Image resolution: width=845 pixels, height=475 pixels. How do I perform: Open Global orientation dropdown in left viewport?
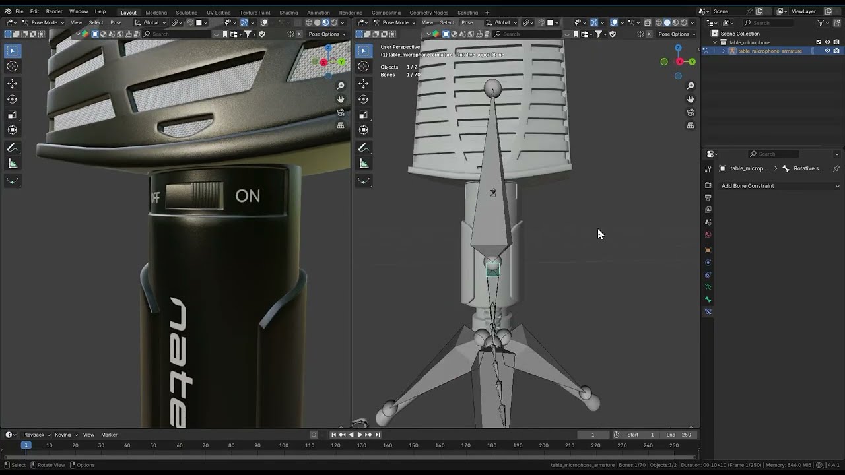point(151,22)
